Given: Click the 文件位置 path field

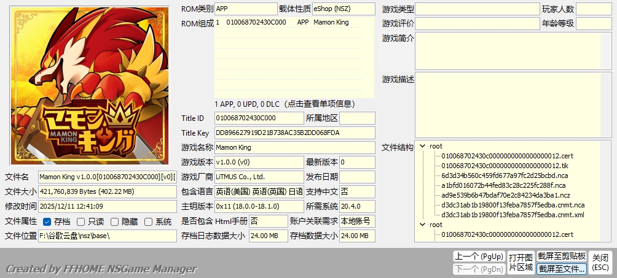Looking at the screenshot, I should tap(108, 236).
